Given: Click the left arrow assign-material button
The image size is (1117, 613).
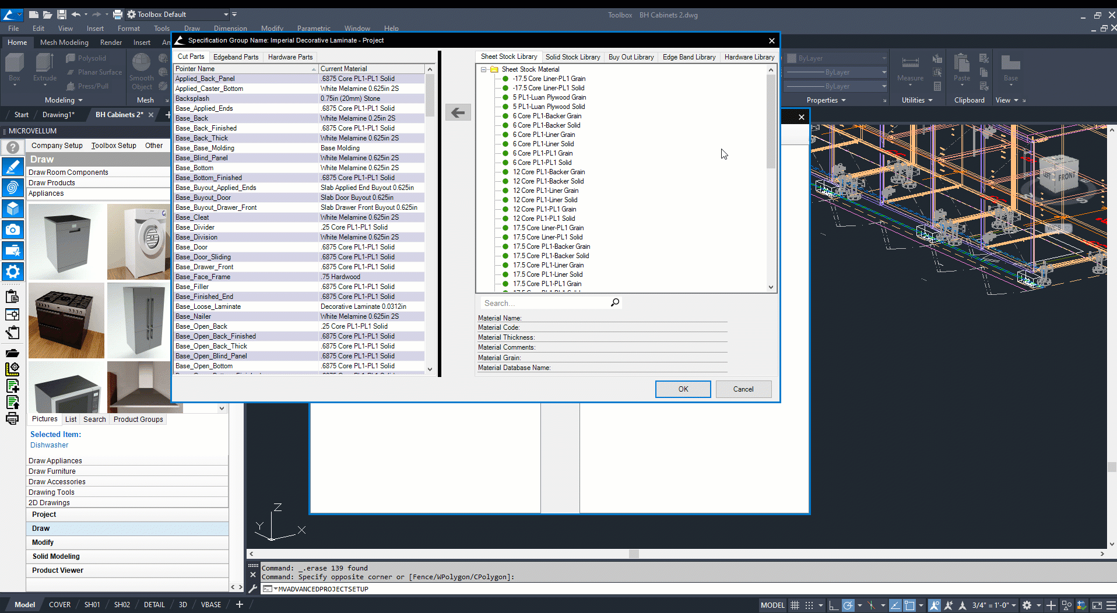Looking at the screenshot, I should point(458,112).
